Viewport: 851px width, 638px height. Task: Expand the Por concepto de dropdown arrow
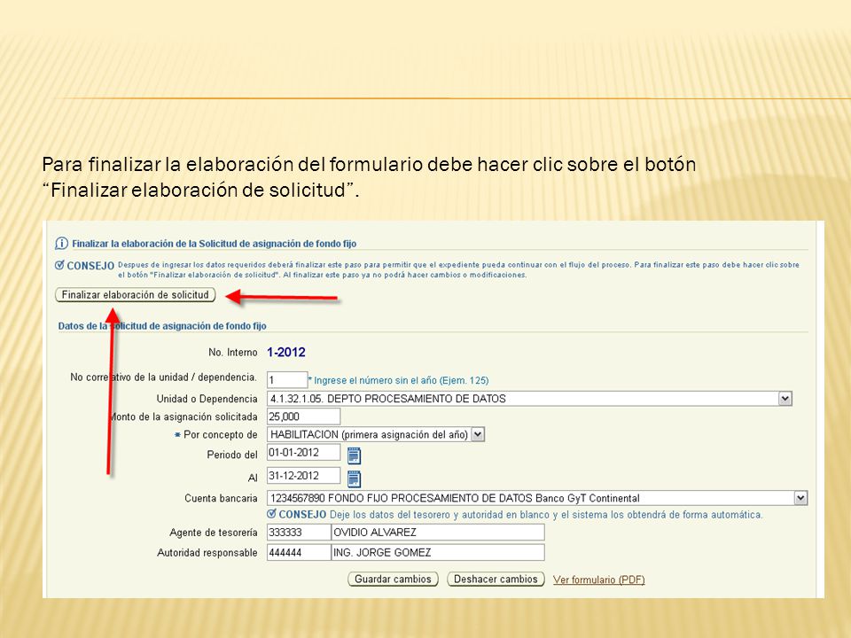point(478,434)
